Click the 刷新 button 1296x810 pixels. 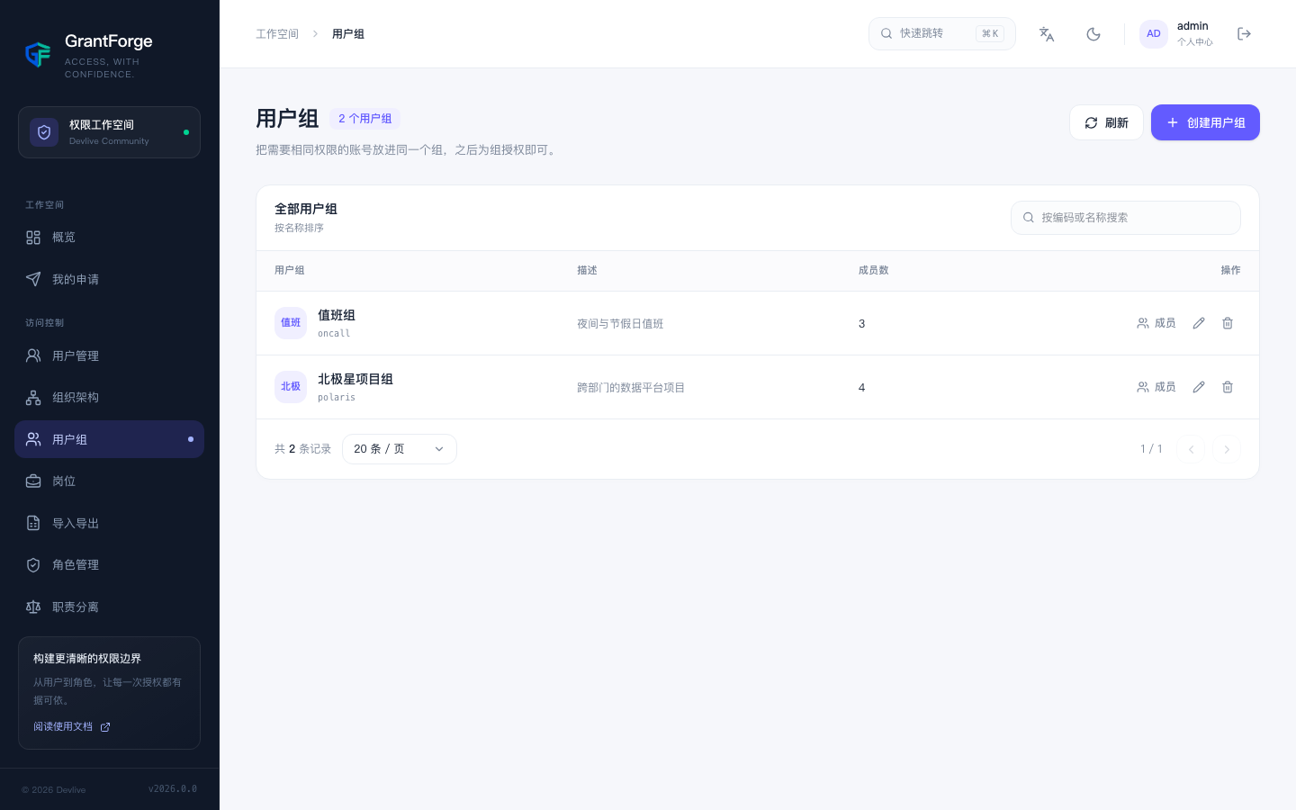1106,122
